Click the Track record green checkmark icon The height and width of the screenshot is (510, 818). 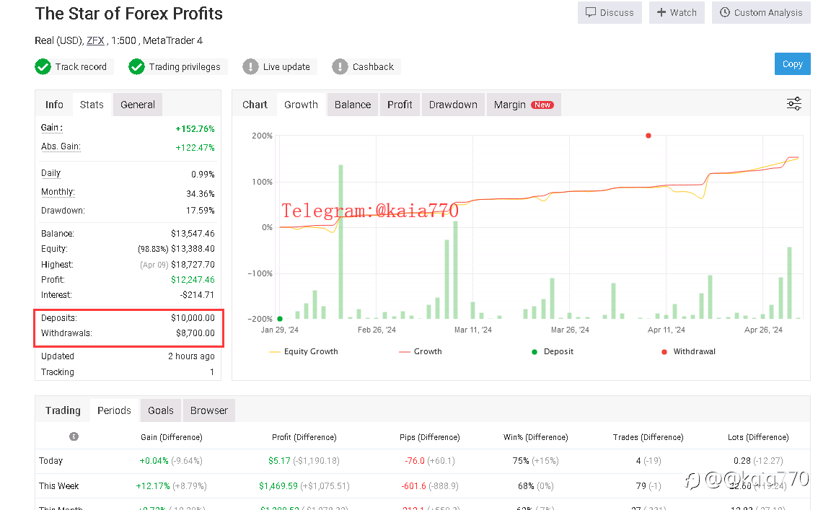tap(43, 67)
